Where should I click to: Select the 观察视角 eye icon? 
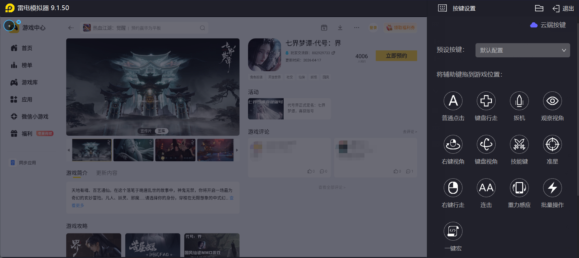point(552,101)
